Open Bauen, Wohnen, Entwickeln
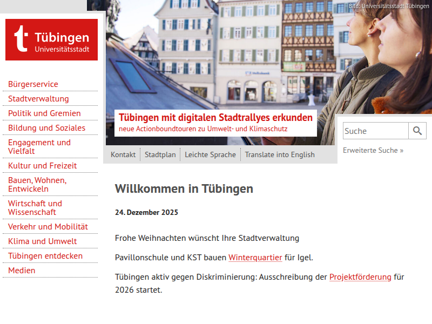The width and height of the screenshot is (432, 324). [36, 184]
